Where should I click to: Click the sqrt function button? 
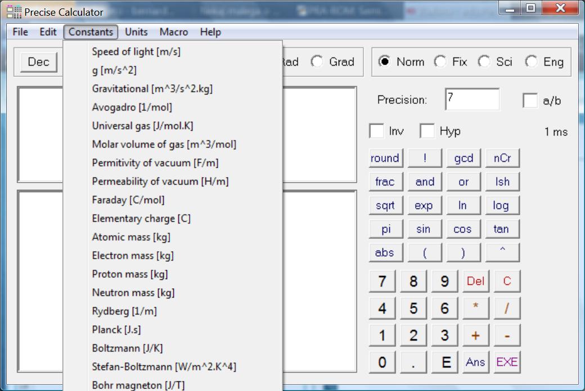click(x=385, y=206)
